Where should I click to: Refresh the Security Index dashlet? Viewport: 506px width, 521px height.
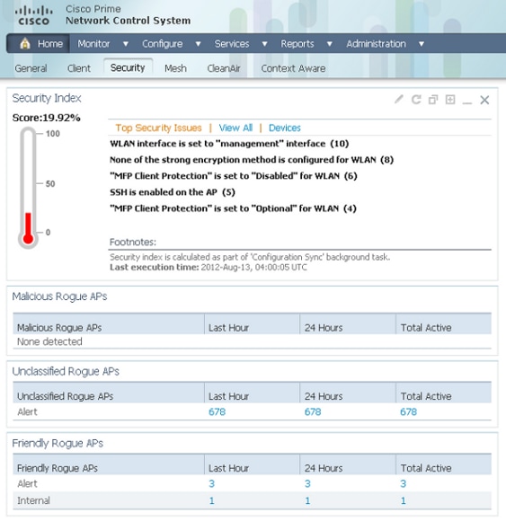(x=416, y=100)
